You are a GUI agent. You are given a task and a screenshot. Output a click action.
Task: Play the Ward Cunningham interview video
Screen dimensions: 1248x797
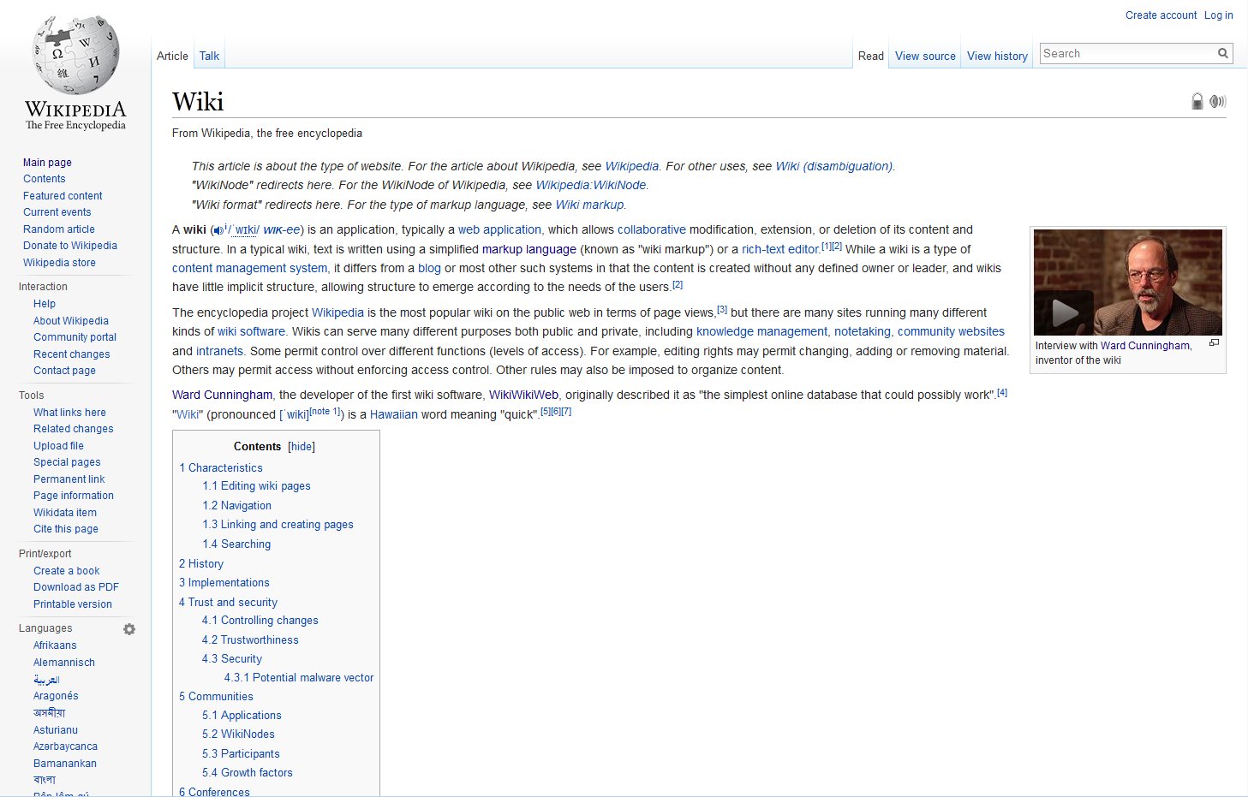1064,312
